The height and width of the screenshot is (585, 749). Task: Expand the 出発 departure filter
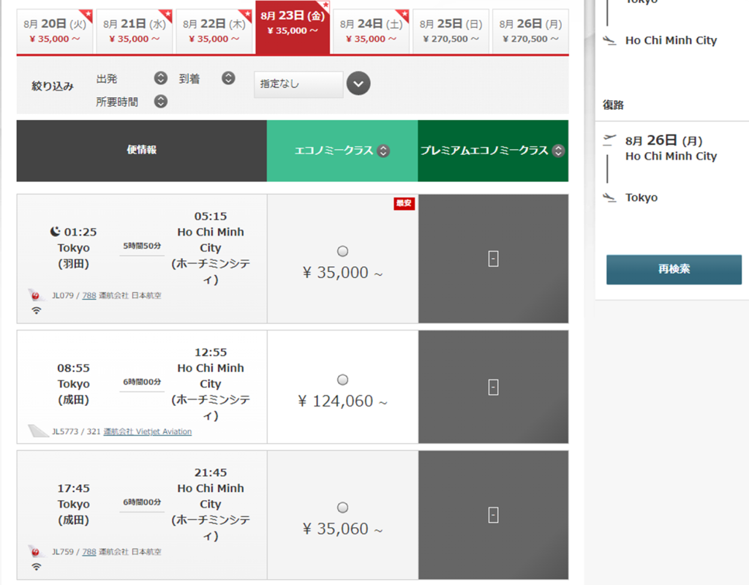pyautogui.click(x=161, y=78)
